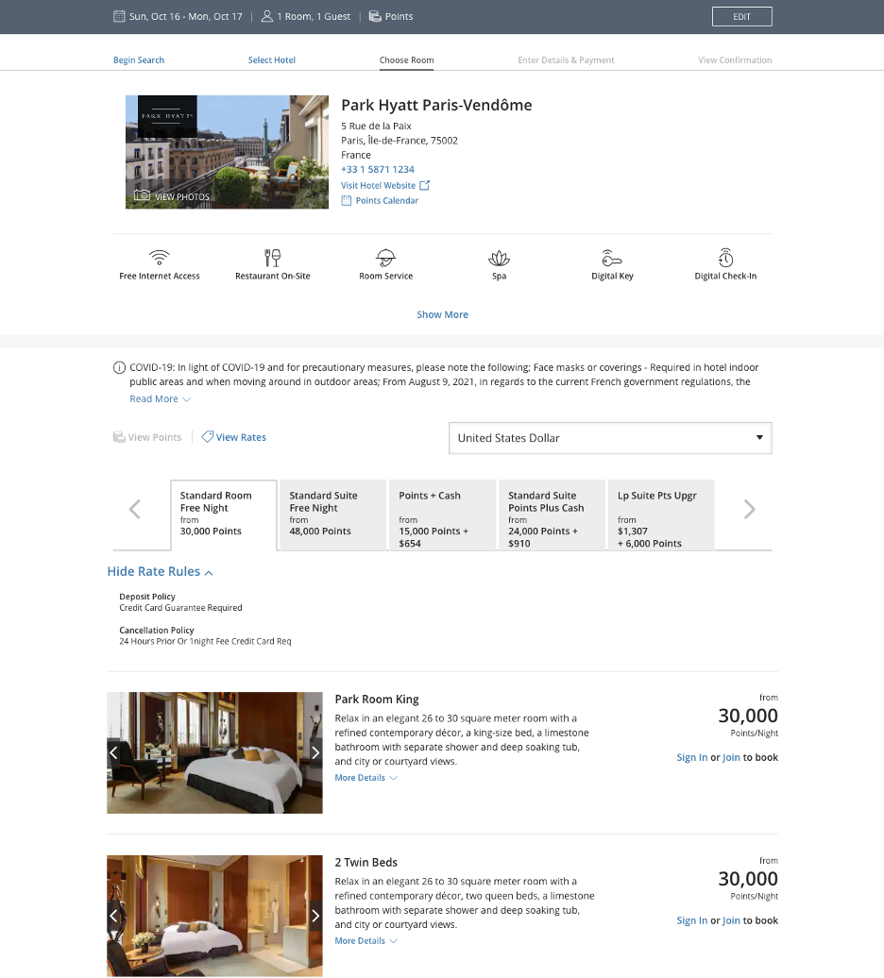Click the Digital Check-In clock icon
Screen dimensions: 884x978
(x=725, y=257)
